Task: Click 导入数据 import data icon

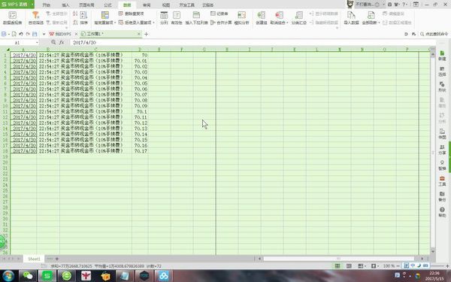Action: [351, 18]
